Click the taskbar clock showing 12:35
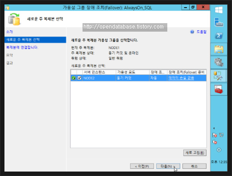The width and height of the screenshot is (232, 176). [219, 162]
